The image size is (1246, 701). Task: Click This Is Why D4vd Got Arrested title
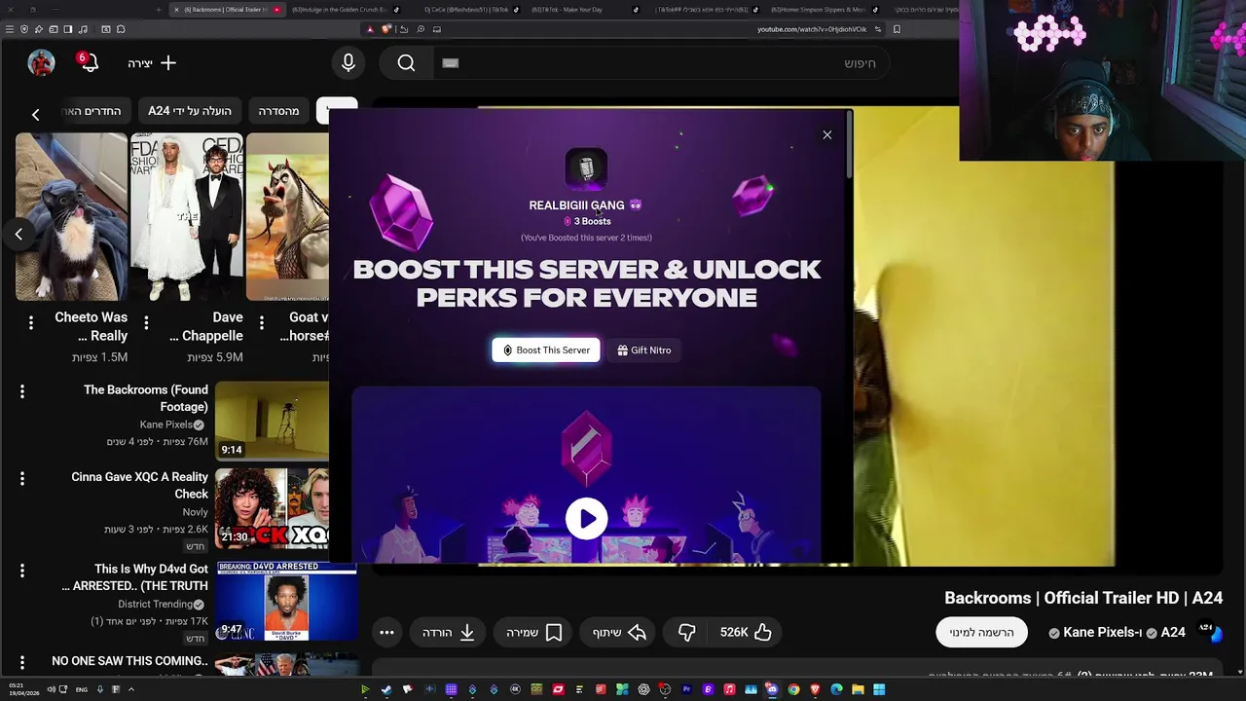point(135,577)
